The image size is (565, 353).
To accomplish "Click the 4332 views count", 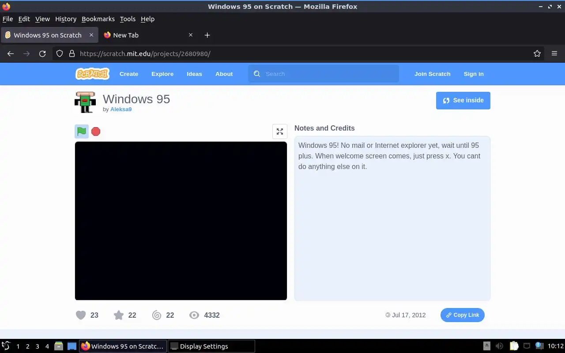I will pyautogui.click(x=212, y=315).
